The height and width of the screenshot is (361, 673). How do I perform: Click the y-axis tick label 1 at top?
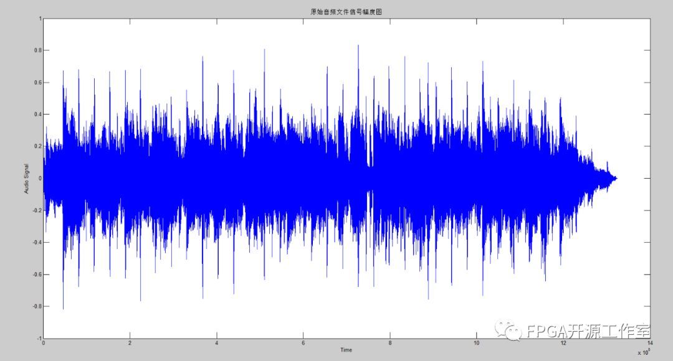click(x=41, y=19)
